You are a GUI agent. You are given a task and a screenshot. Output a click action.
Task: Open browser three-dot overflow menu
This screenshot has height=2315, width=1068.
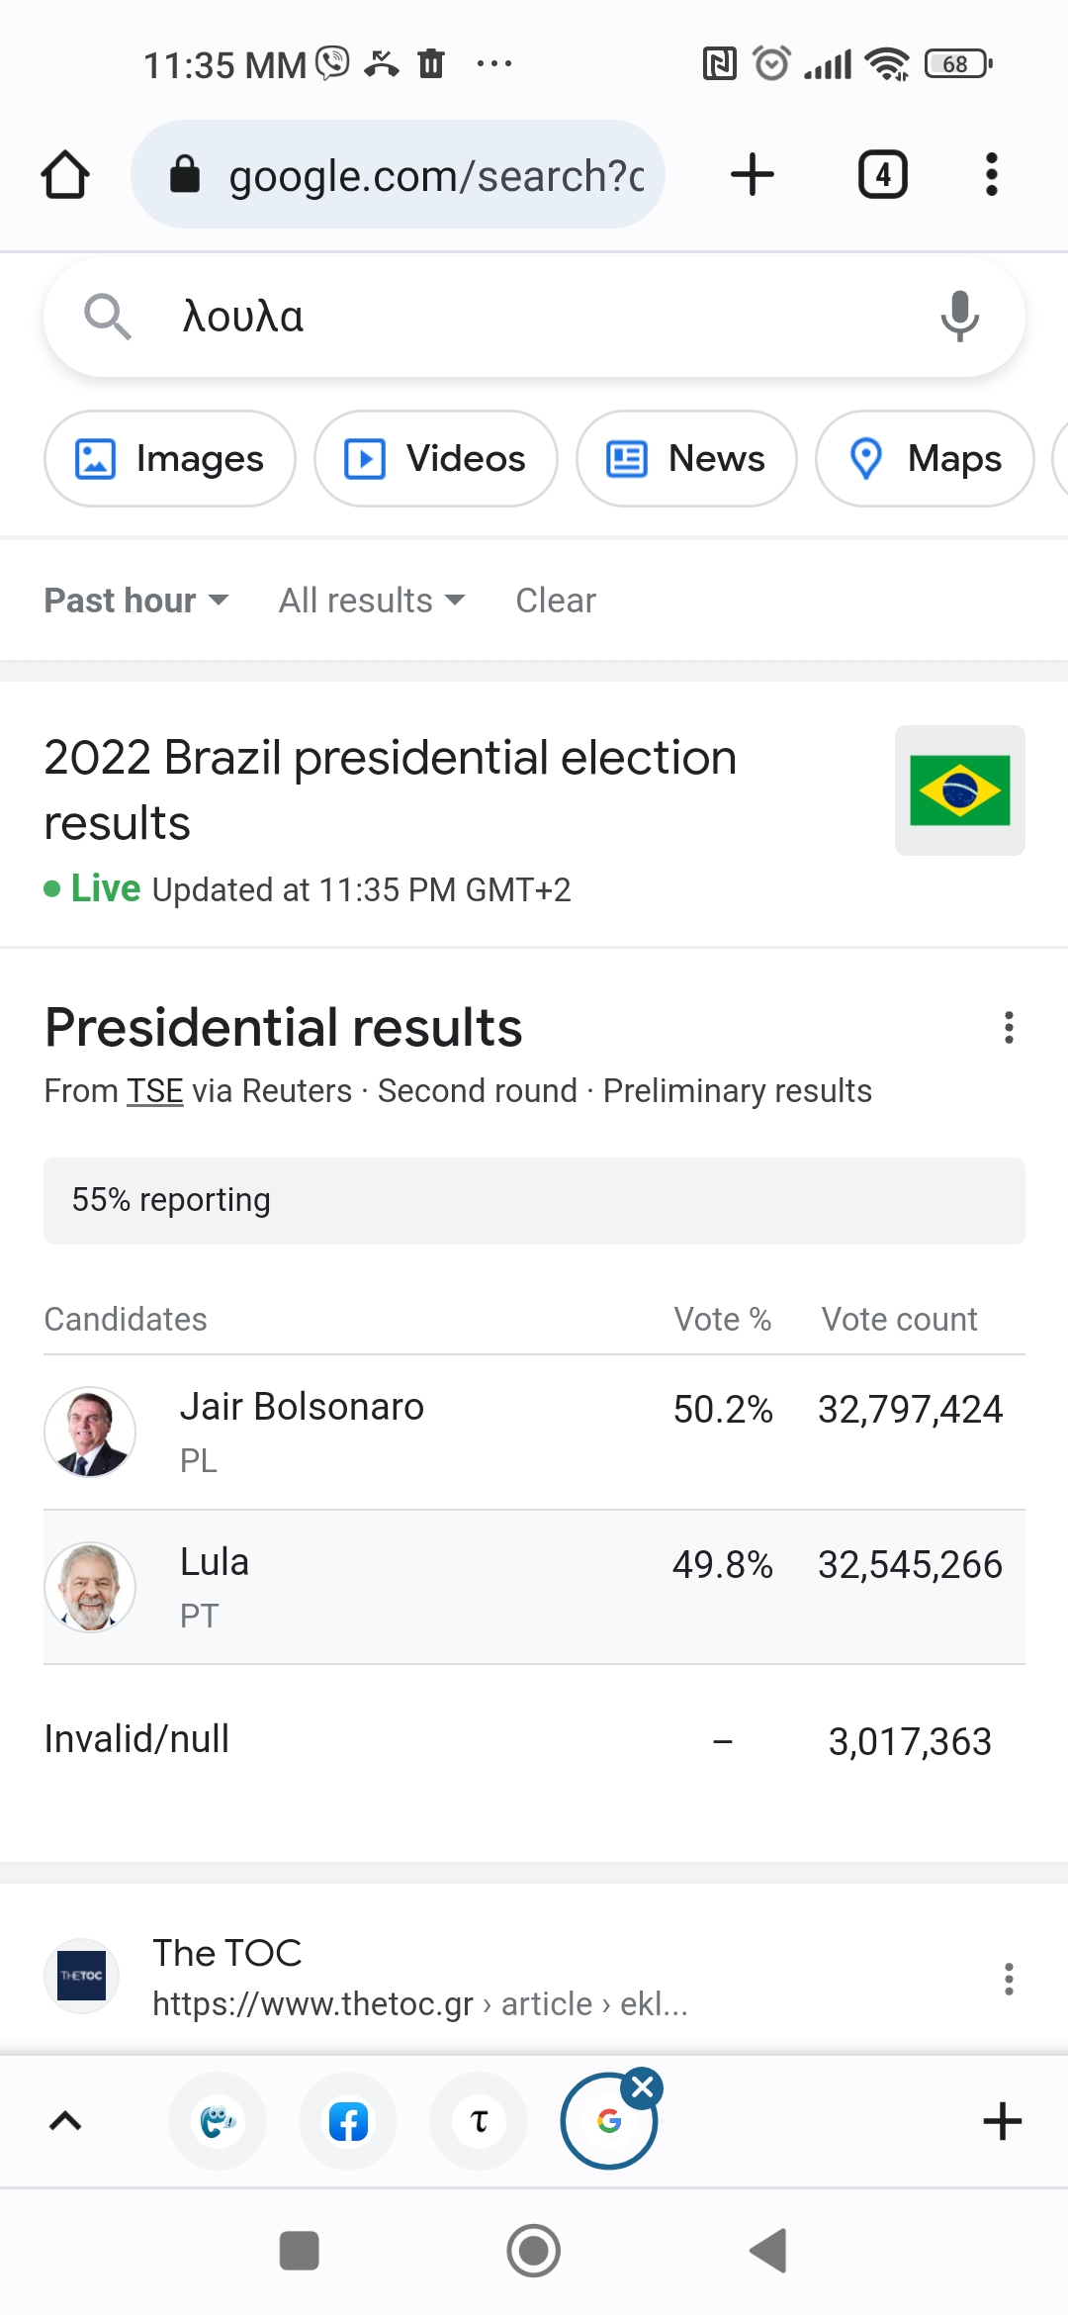991,175
